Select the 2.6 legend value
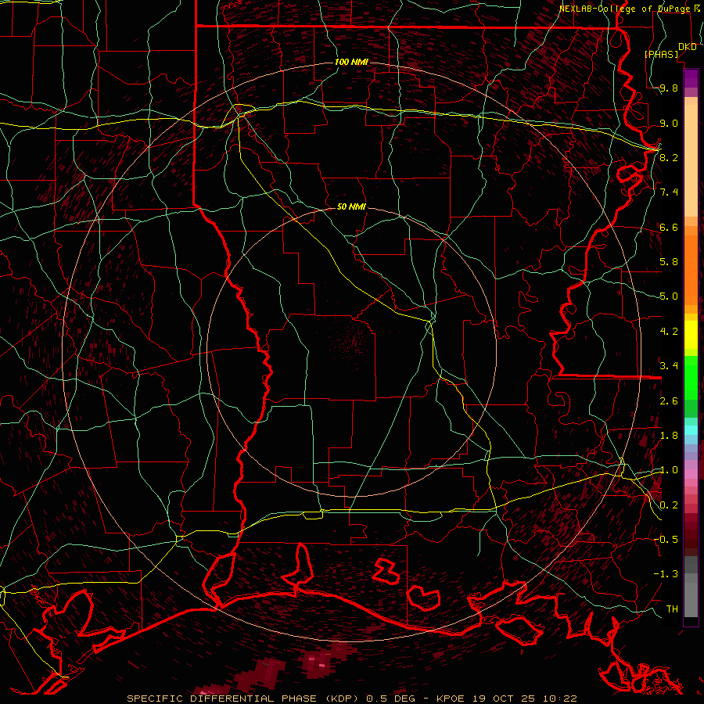Image resolution: width=704 pixels, height=704 pixels. [669, 400]
